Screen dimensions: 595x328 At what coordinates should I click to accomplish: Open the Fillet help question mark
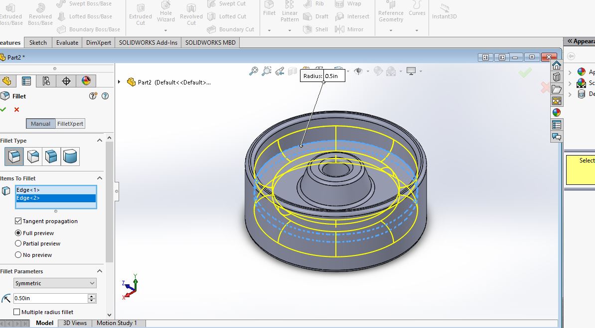click(105, 96)
